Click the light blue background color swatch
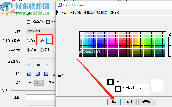Image resolution: width=172 pixels, height=107 pixels. click(49, 40)
